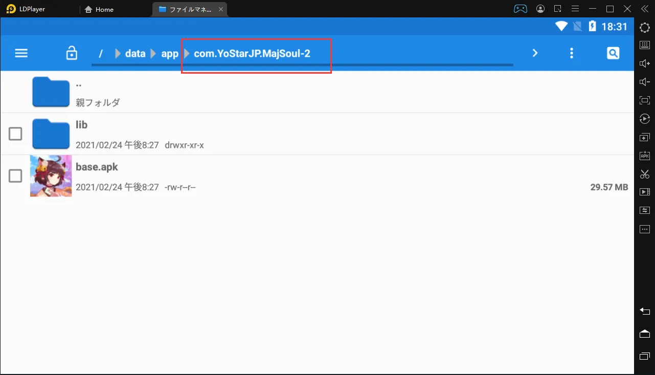Navigate to 'data' breadcrumb segment
Image resolution: width=655 pixels, height=375 pixels.
[135, 53]
